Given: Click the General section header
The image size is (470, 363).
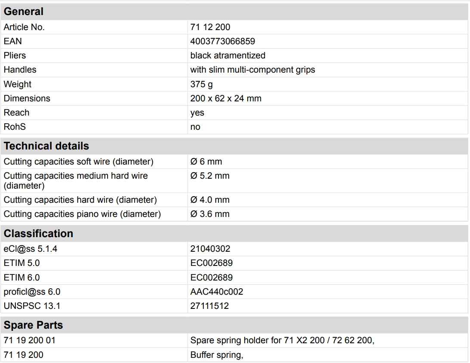Looking at the screenshot, I should coord(24,12).
